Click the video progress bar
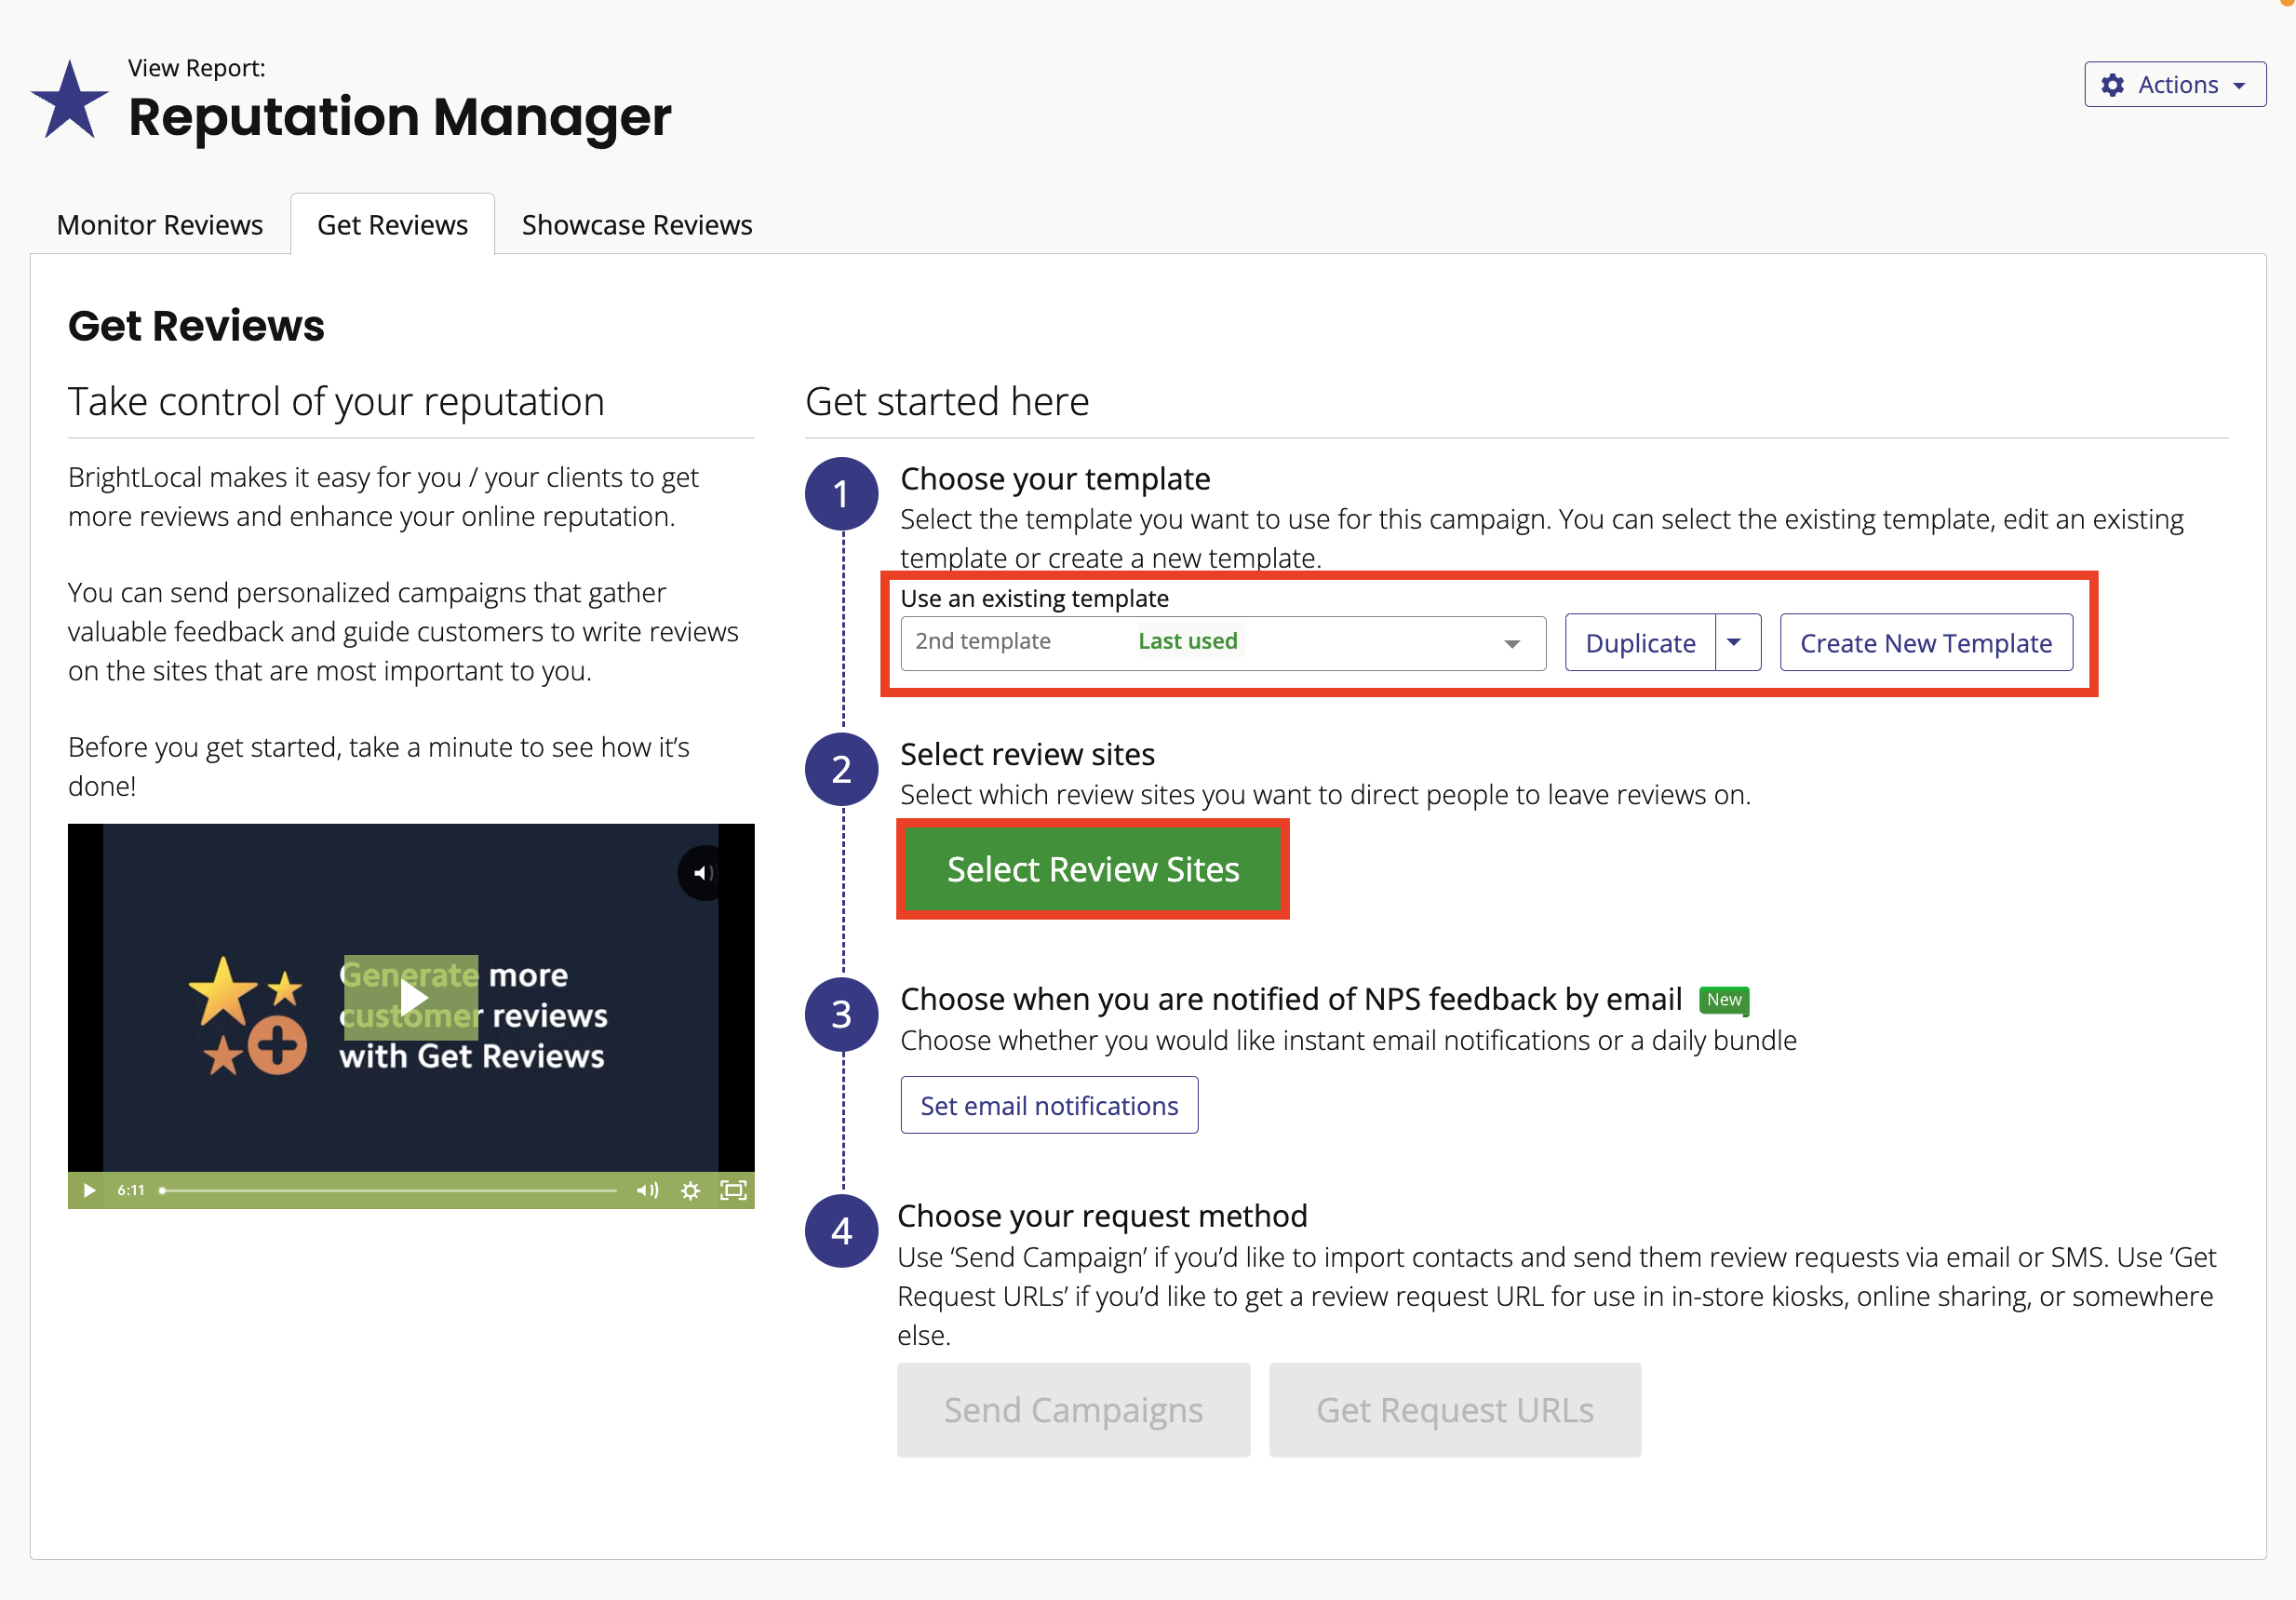2296x1600 pixels. coord(388,1190)
